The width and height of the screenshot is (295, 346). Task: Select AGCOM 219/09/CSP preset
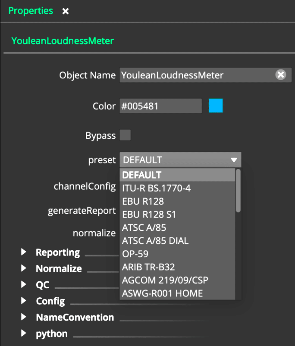tap(177, 280)
